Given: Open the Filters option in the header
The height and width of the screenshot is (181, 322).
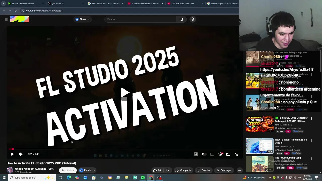Looking at the screenshot, I should 83,19.
